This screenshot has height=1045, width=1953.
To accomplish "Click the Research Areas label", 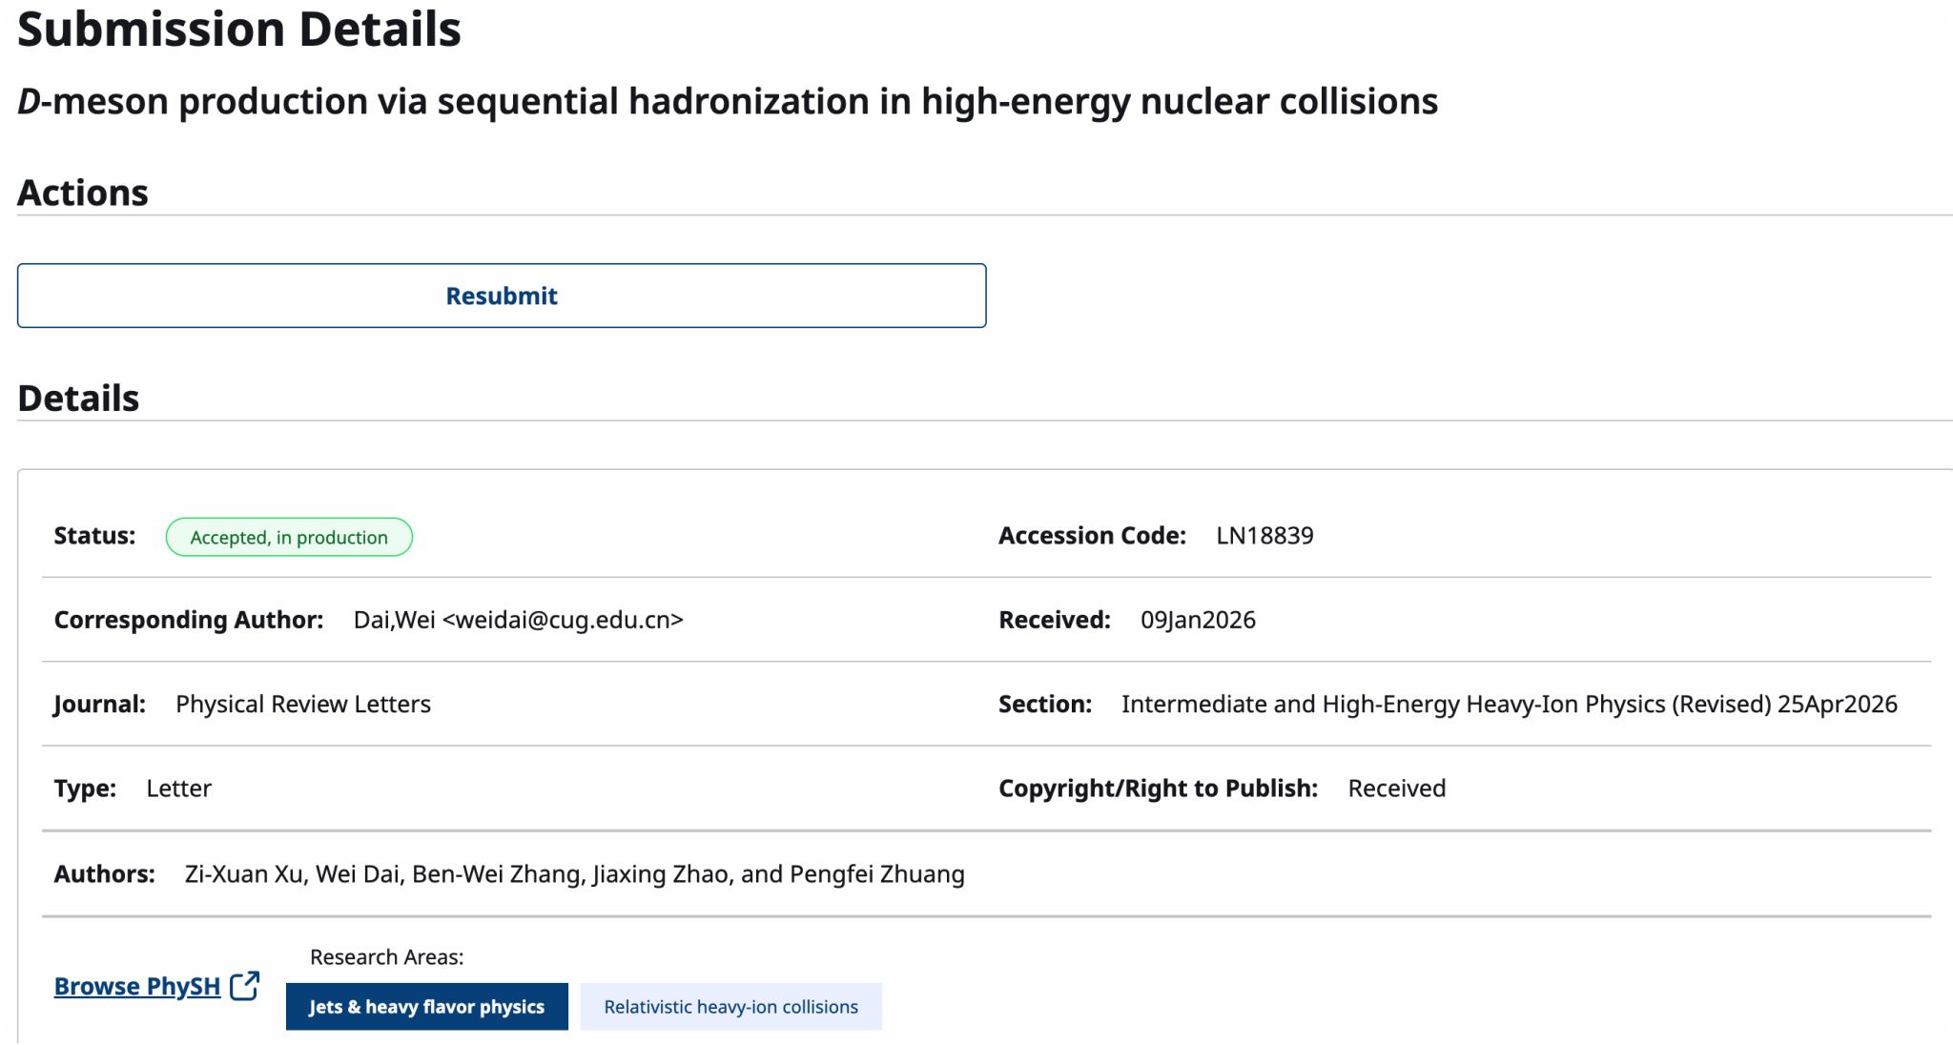I will 387,957.
